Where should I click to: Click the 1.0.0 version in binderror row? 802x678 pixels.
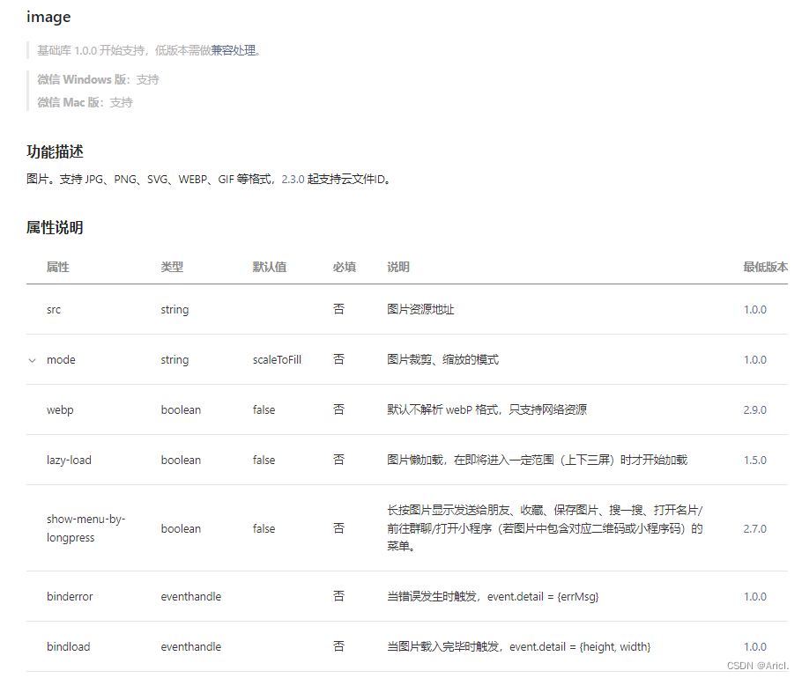(x=755, y=597)
